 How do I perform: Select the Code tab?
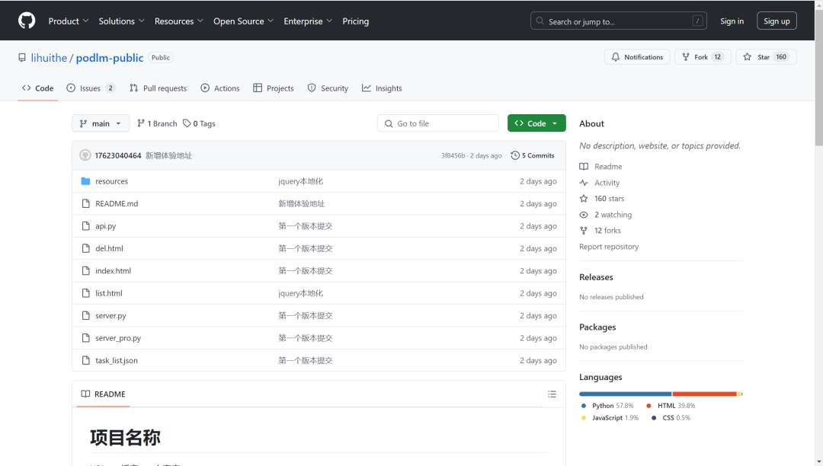click(38, 88)
